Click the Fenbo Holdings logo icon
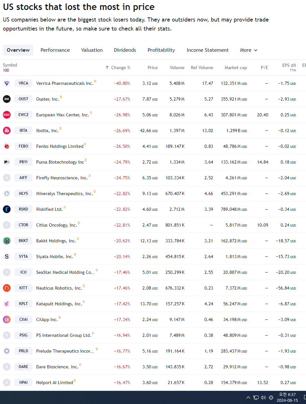This screenshot has height=404, width=306. (7, 146)
